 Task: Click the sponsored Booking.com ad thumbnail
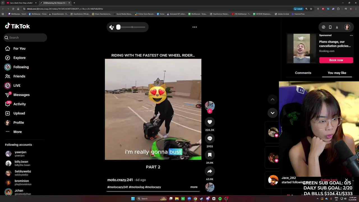tap(302, 49)
